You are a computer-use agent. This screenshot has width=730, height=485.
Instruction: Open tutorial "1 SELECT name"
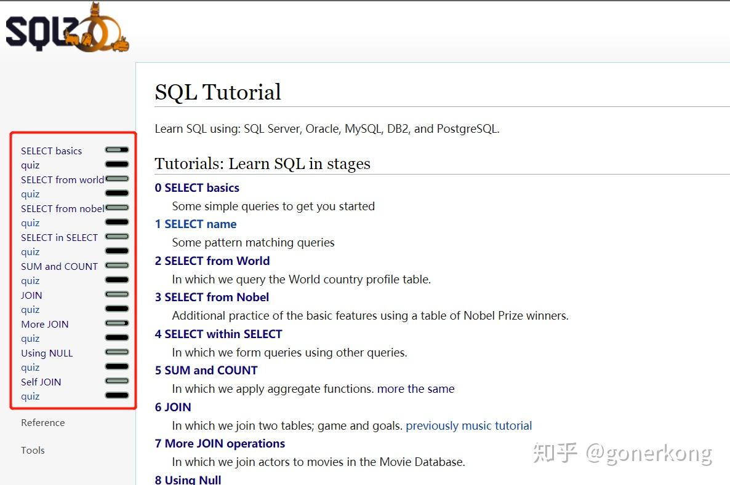point(195,224)
